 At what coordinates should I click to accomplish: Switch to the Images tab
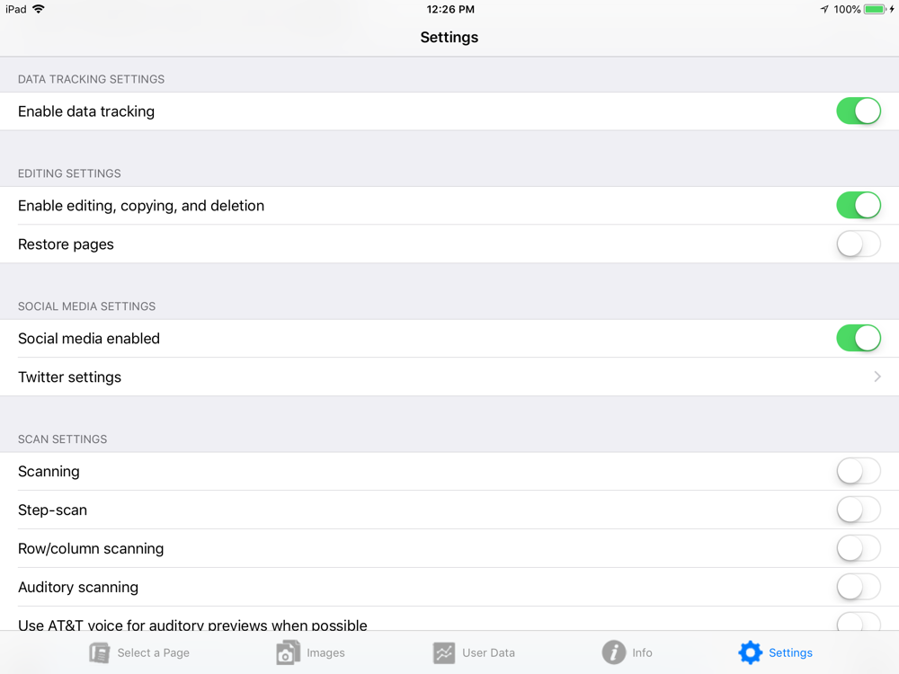pos(311,652)
